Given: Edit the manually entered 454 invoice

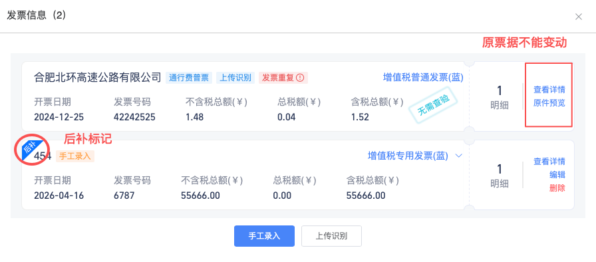Looking at the screenshot, I should click(x=557, y=175).
